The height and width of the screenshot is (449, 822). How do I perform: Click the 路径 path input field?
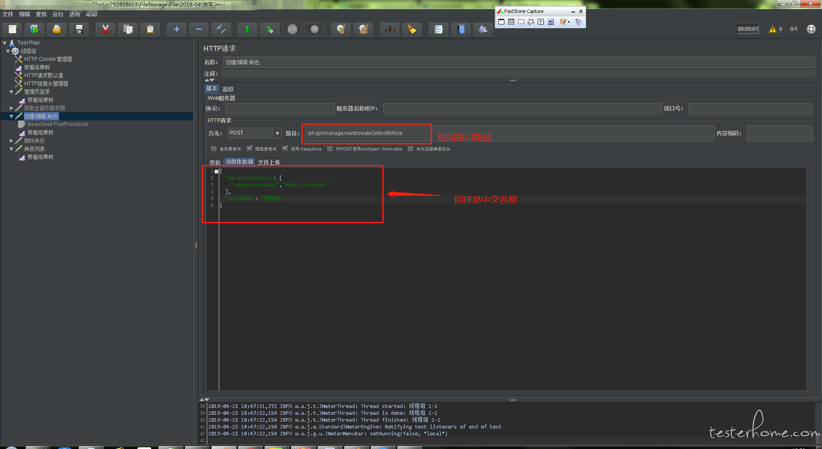click(509, 133)
